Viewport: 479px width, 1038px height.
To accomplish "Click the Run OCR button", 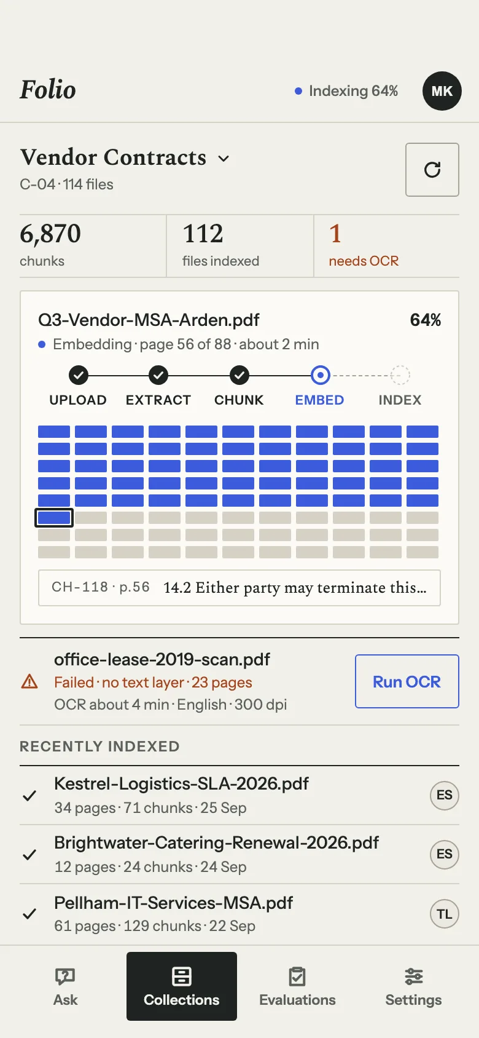I will click(407, 681).
